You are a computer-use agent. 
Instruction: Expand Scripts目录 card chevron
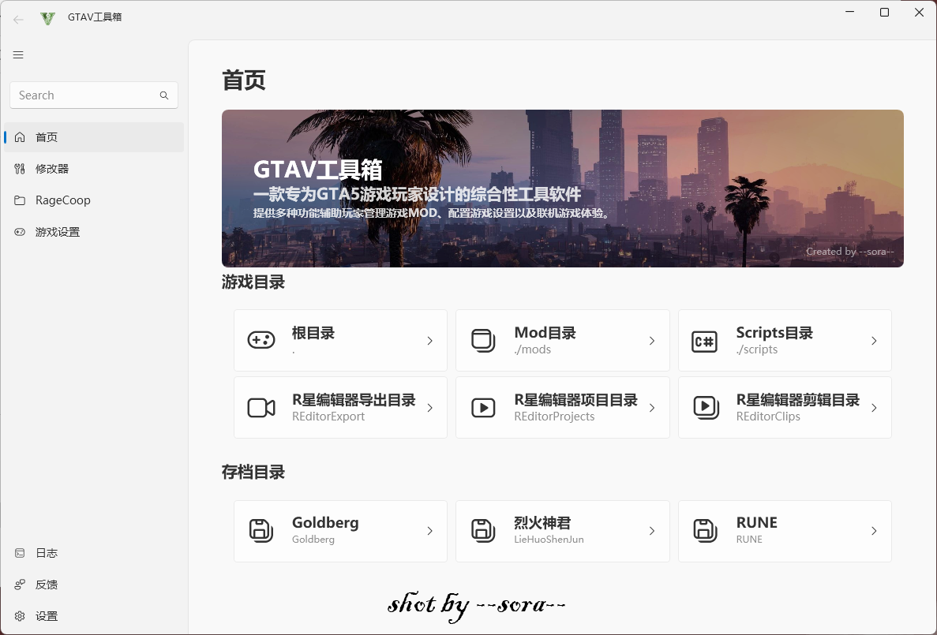point(875,341)
